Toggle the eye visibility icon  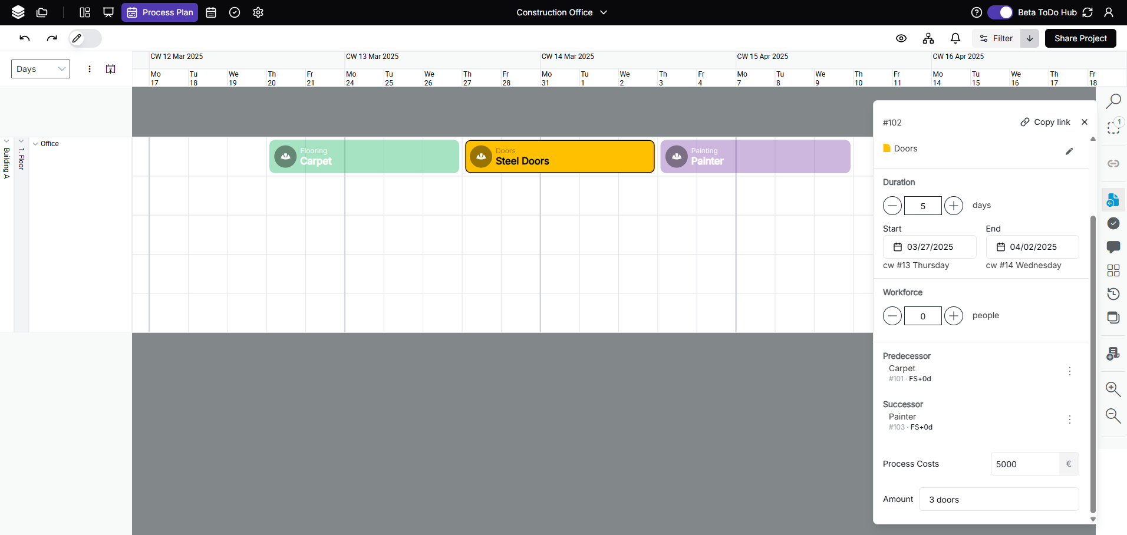pos(901,38)
